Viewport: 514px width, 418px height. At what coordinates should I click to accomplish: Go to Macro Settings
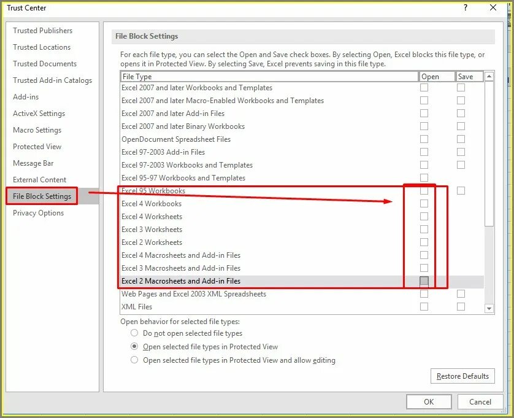point(37,130)
